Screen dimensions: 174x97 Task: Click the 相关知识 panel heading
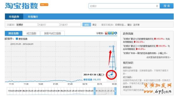128,63
